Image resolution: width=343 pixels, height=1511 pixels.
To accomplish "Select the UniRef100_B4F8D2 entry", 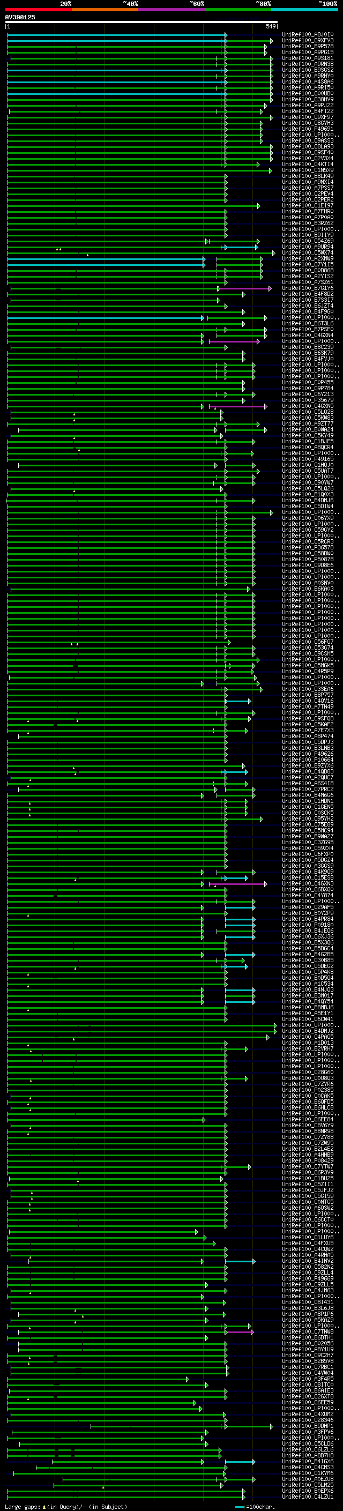I will (x=308, y=294).
